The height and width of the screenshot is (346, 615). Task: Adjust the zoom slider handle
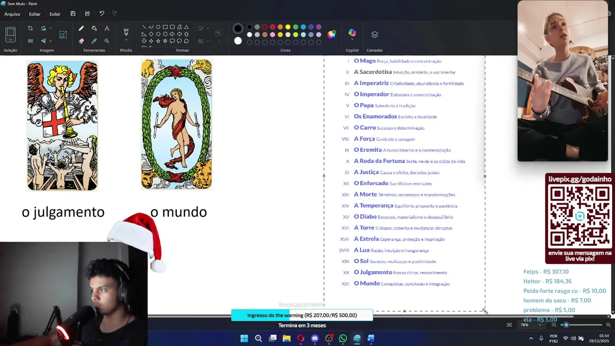(566, 325)
